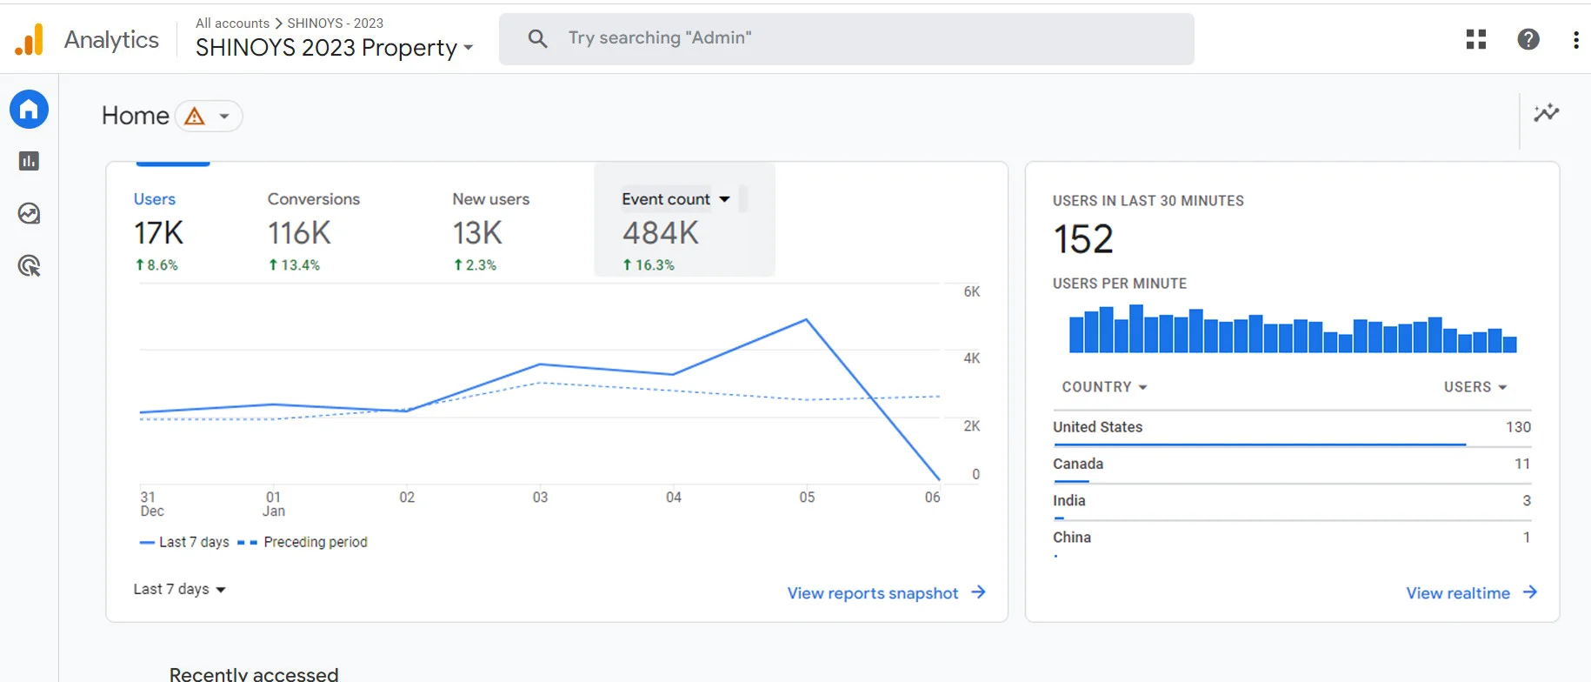Open the Reports bar chart icon

(x=29, y=161)
